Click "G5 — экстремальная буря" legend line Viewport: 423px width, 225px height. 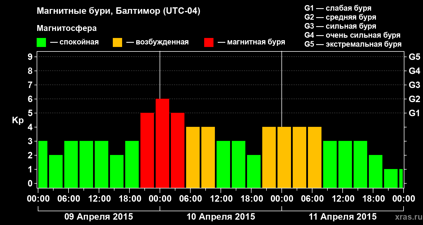[x=353, y=44]
